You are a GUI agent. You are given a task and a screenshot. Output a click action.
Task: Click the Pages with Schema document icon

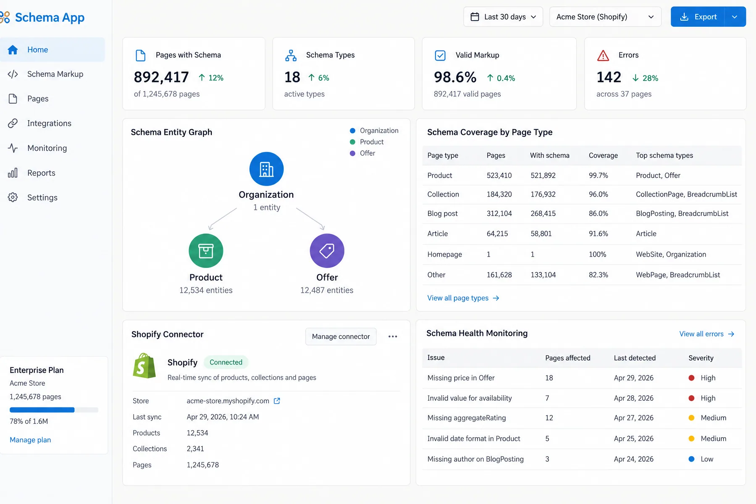(x=141, y=55)
